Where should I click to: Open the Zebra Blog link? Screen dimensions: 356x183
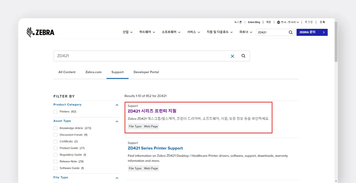click(254, 22)
